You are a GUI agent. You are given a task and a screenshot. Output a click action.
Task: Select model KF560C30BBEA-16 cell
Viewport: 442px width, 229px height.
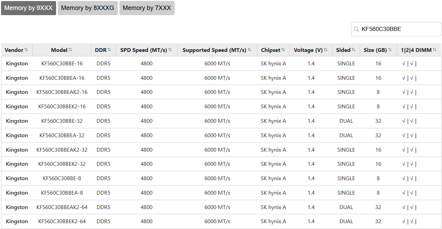coord(62,78)
